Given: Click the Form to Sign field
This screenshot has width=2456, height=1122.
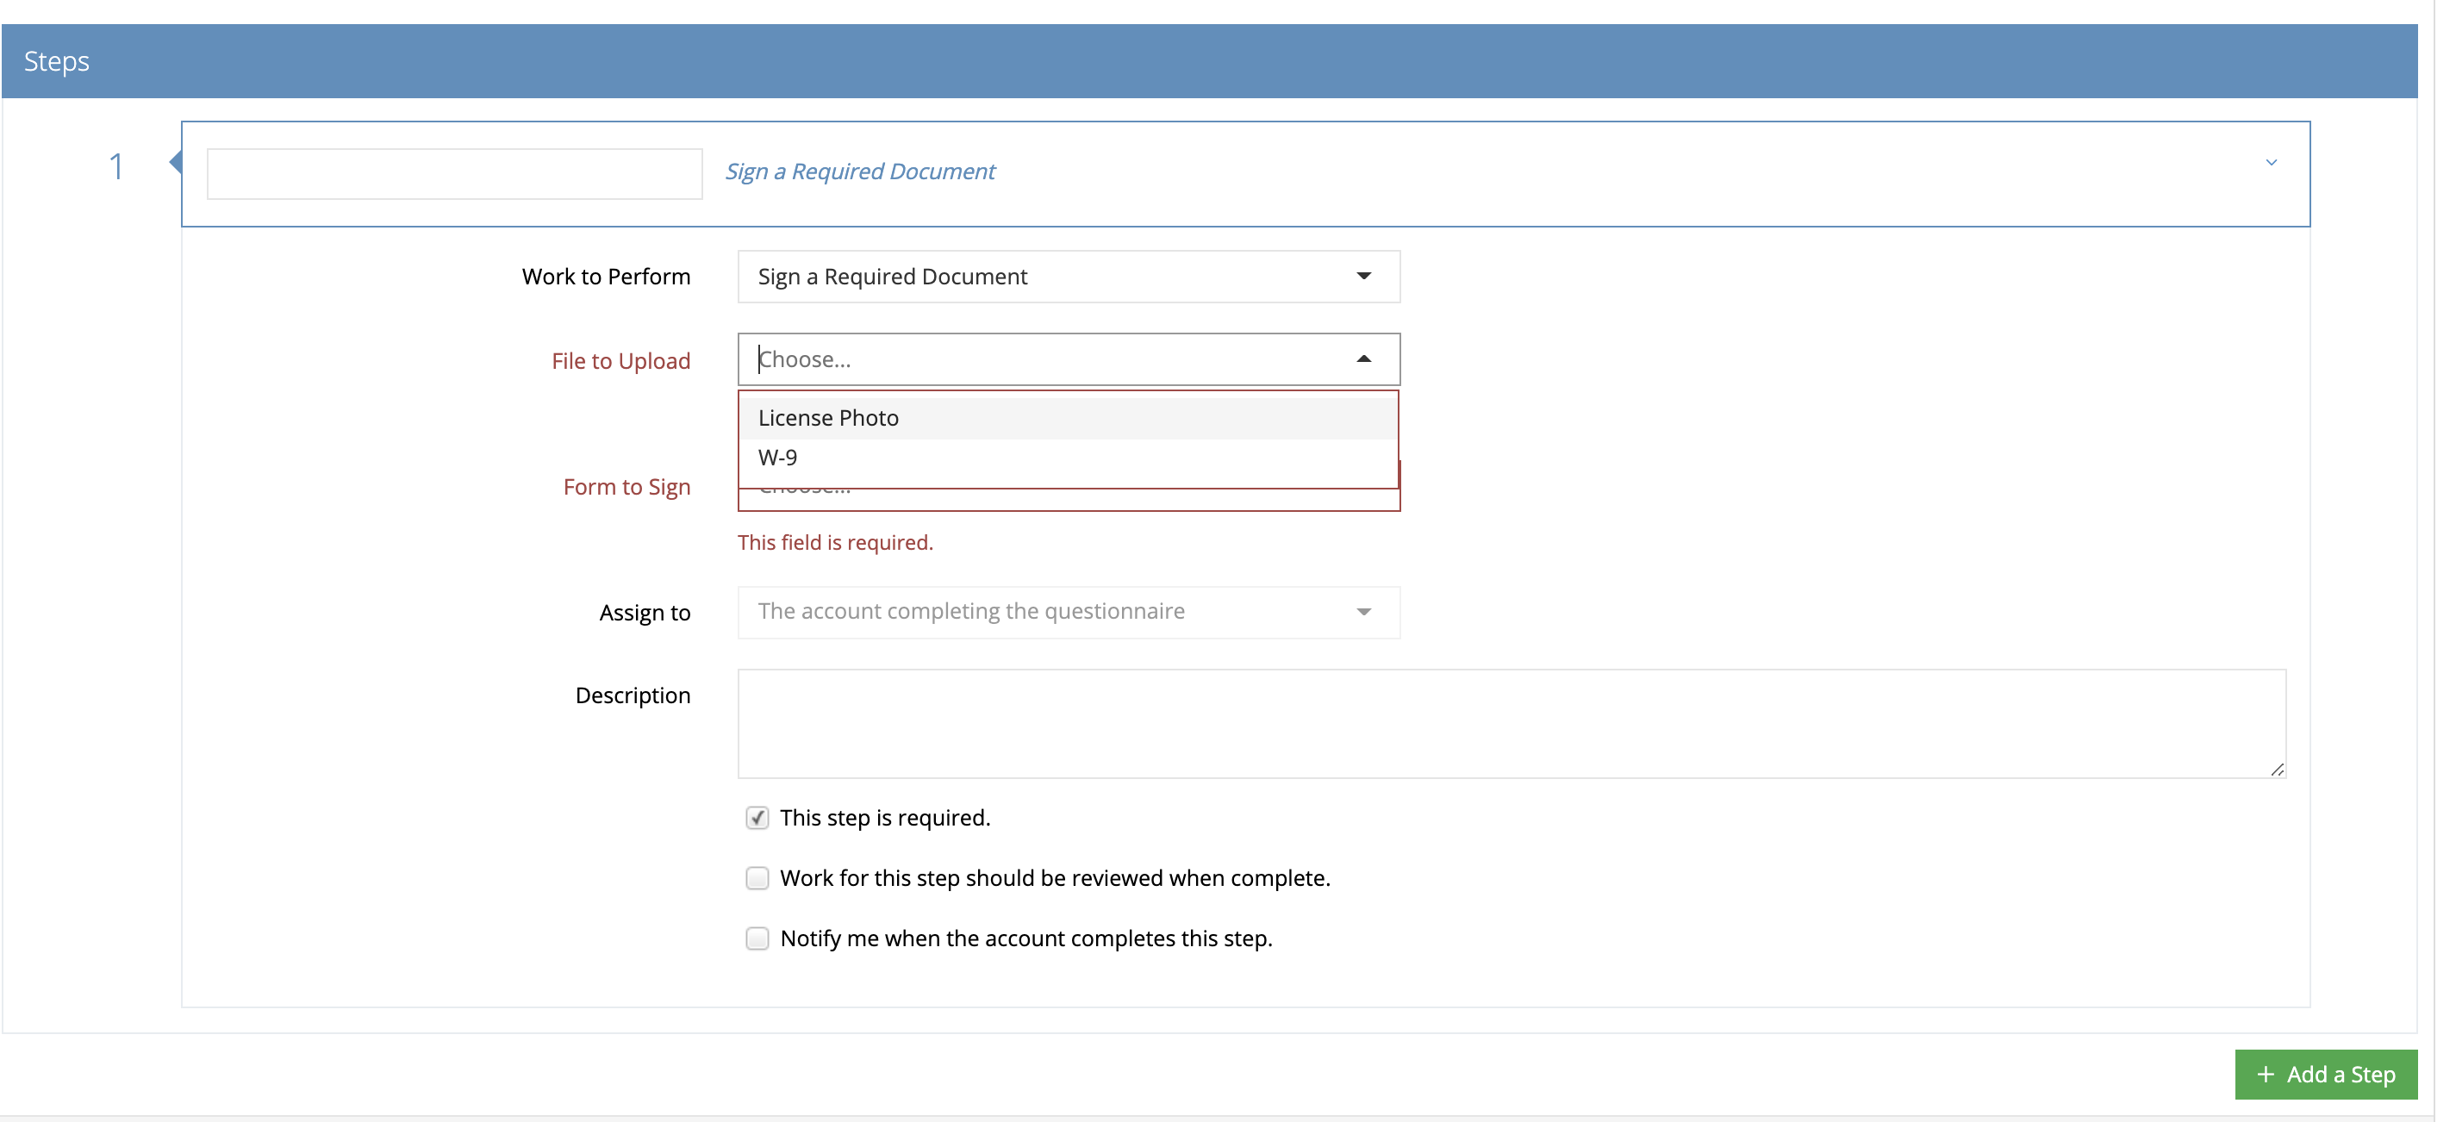Looking at the screenshot, I should pos(1068,501).
